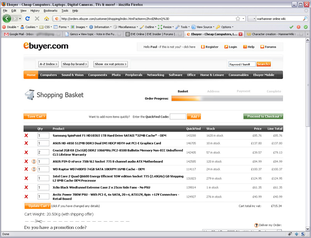Click the orange Search button
The image size is (311, 238).
264,64
